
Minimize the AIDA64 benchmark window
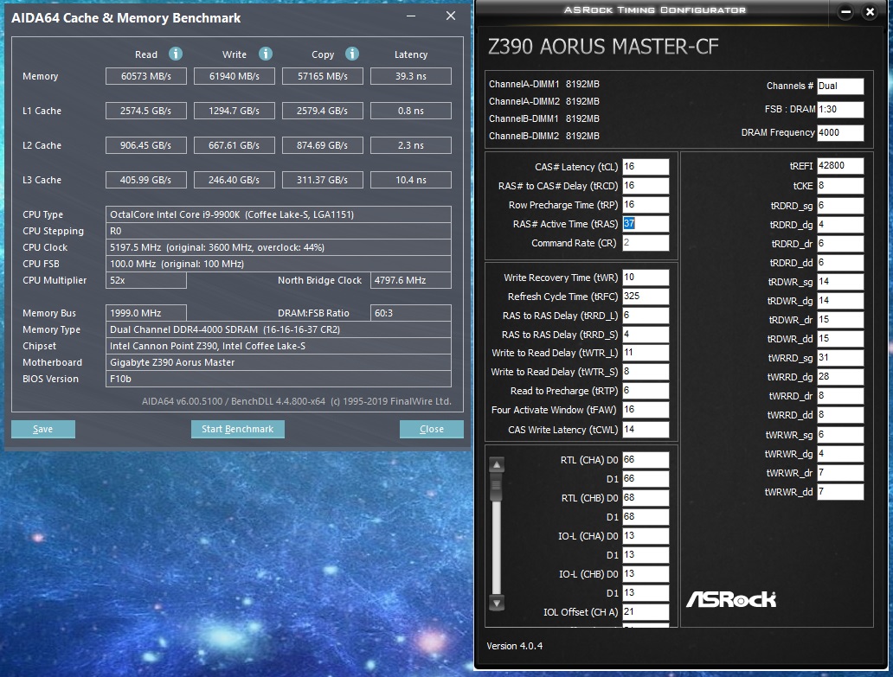pos(411,16)
